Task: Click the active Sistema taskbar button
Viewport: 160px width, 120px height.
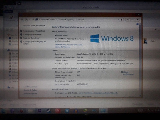Action: [x=103, y=111]
